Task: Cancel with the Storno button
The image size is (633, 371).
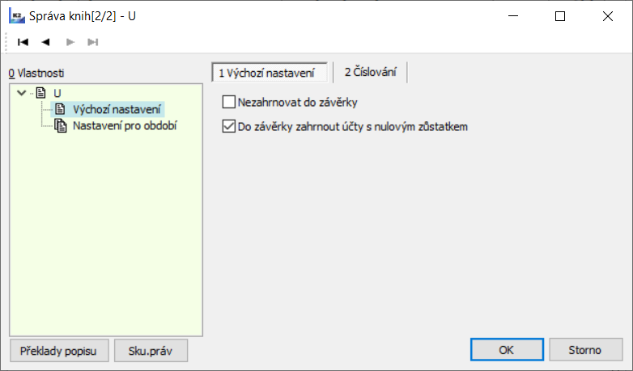Action: pyautogui.click(x=585, y=350)
